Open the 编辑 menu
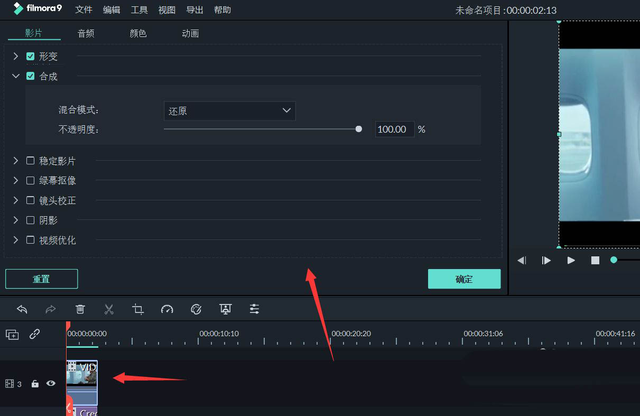Image resolution: width=640 pixels, height=416 pixels. [x=112, y=10]
